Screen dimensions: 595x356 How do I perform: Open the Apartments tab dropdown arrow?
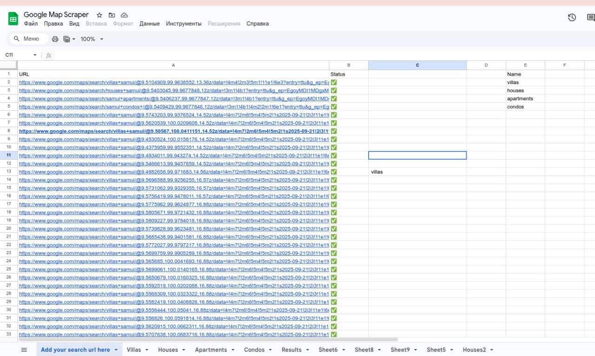[x=233, y=350]
